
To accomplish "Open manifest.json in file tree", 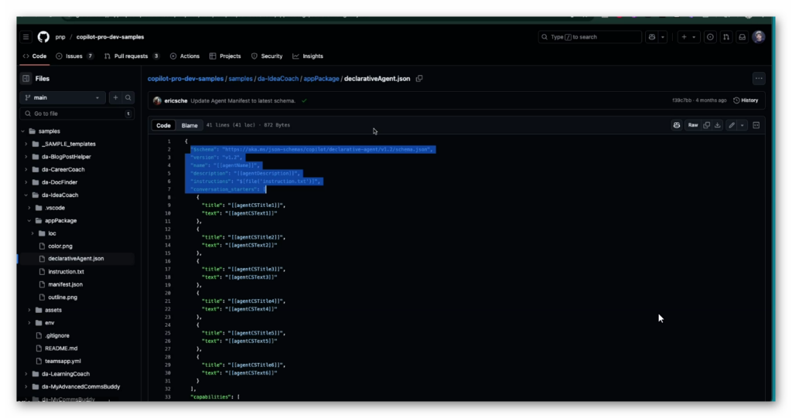I will (x=65, y=284).
